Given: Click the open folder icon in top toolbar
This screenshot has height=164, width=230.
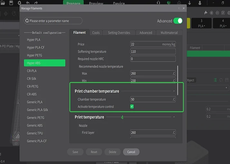Looking at the screenshot, I should click(x=3, y=3).
